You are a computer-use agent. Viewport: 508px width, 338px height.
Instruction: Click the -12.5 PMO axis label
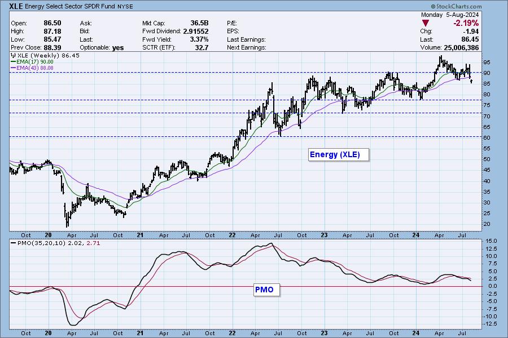[x=490, y=324]
